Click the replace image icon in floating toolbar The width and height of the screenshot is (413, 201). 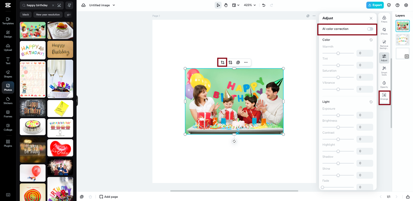(x=230, y=62)
